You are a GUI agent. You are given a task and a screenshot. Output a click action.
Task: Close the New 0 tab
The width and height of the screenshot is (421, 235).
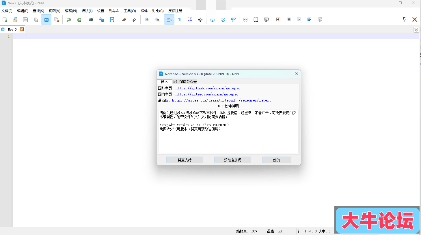[22, 29]
